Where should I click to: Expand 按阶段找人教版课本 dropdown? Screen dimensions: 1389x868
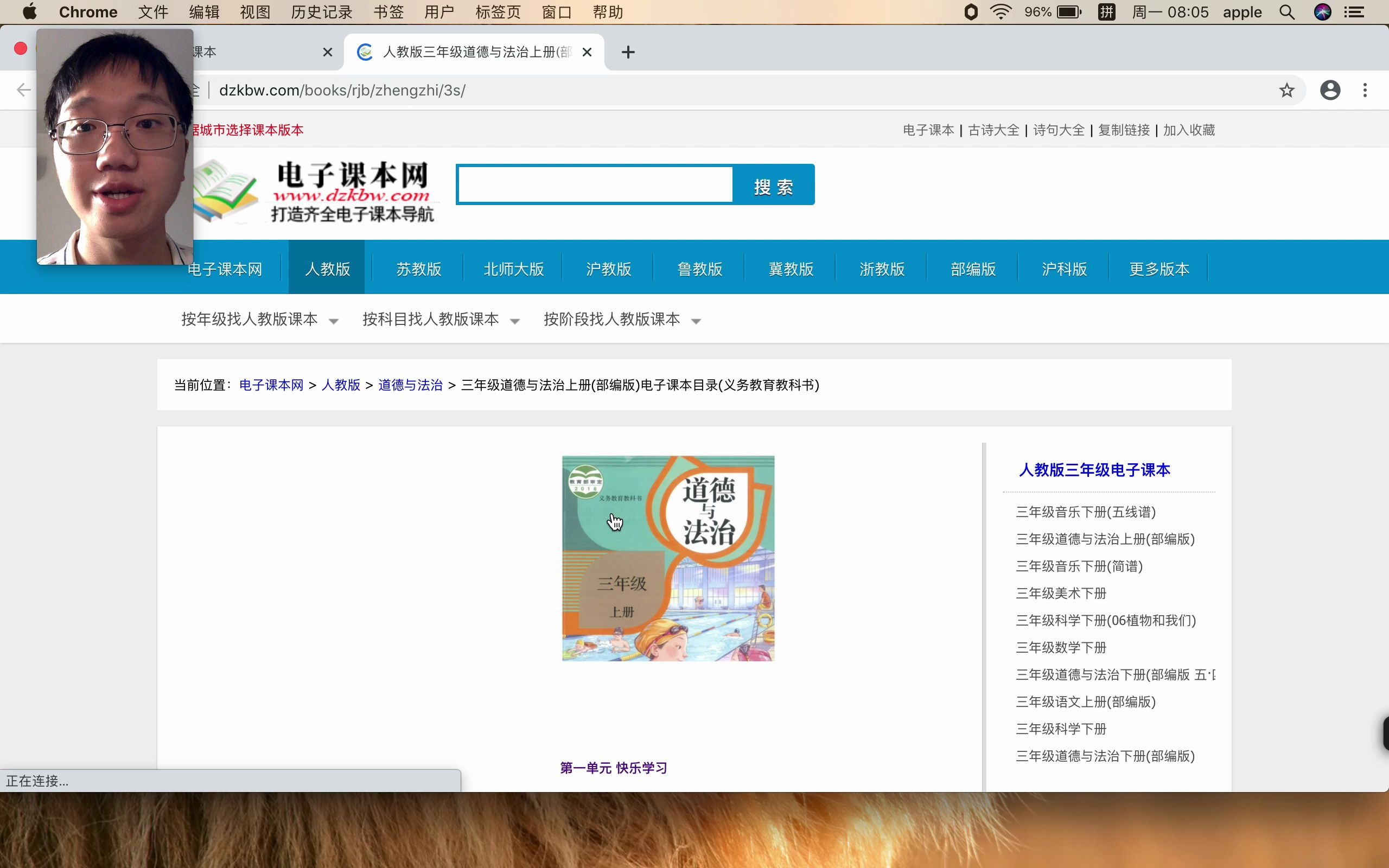tap(622, 319)
